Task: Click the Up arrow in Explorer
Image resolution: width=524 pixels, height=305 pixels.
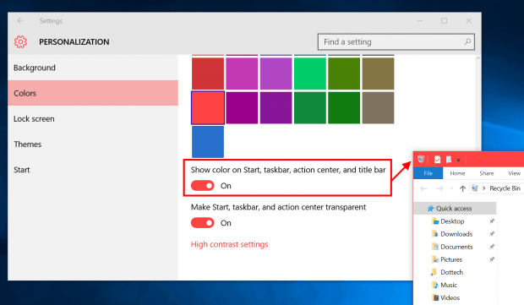Action: tap(462, 188)
